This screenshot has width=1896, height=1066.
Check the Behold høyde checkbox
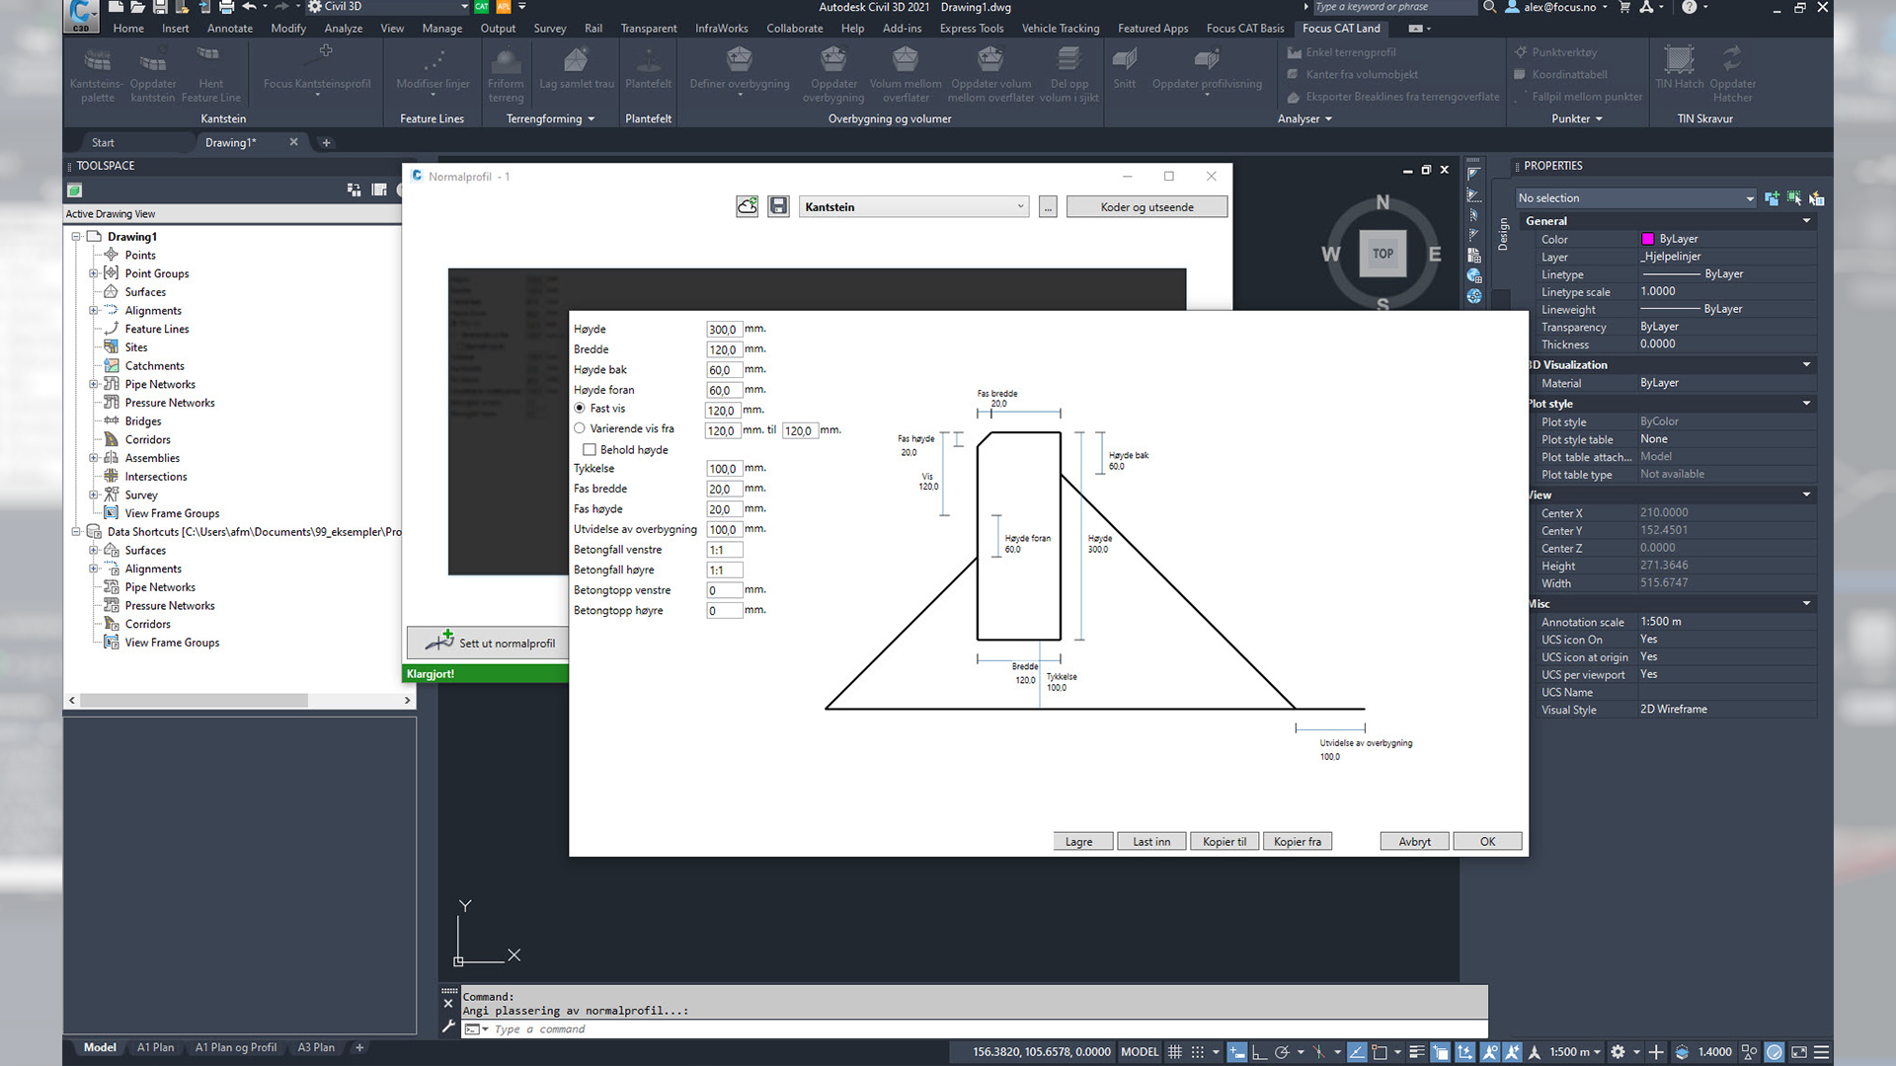click(590, 450)
